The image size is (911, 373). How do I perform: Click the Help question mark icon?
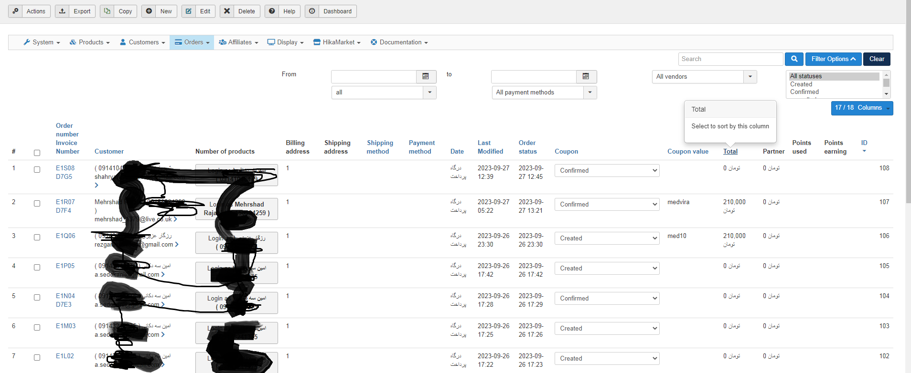[272, 11]
